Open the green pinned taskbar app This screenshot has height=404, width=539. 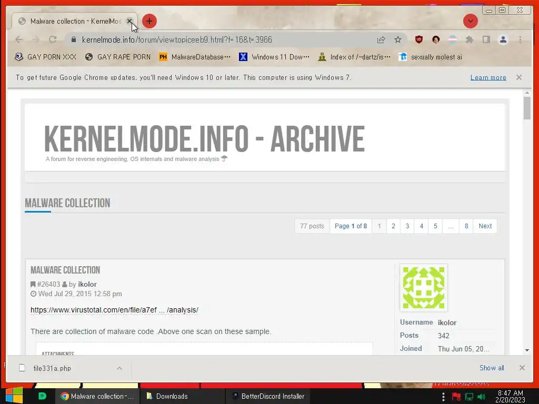coord(42,396)
